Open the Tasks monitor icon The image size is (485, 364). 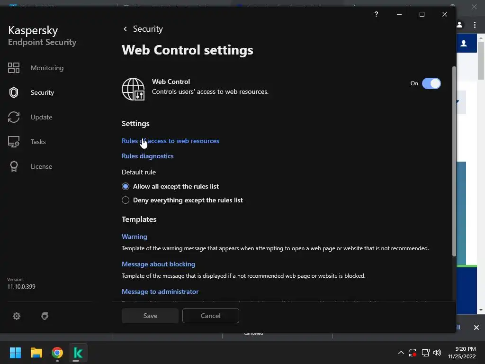click(14, 142)
